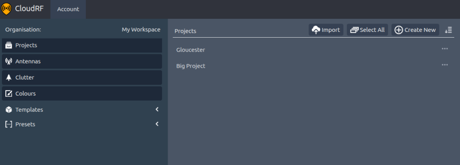Click the Colours edit icon

tap(9, 94)
